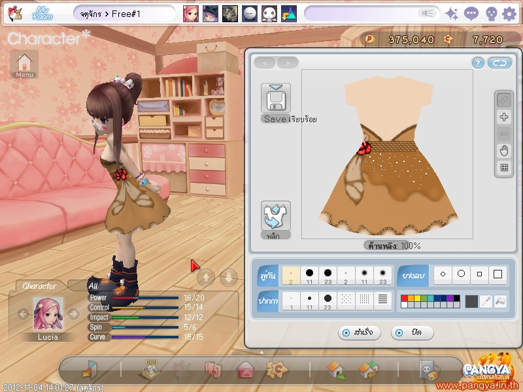523x392 pixels.
Task: Open the help question mark
Action: [x=478, y=63]
